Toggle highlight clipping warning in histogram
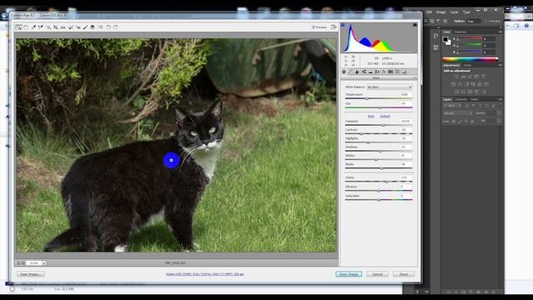 [x=415, y=24]
